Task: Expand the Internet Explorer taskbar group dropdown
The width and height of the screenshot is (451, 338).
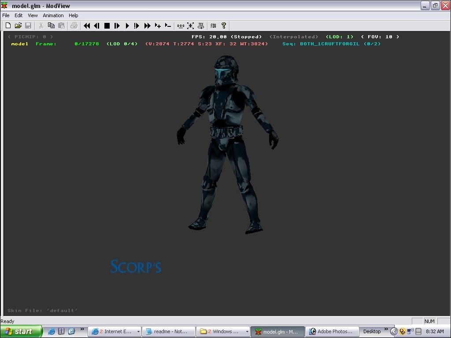Action: 138,332
